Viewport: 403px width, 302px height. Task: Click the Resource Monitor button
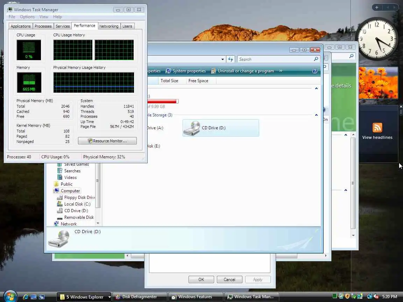[107, 141]
